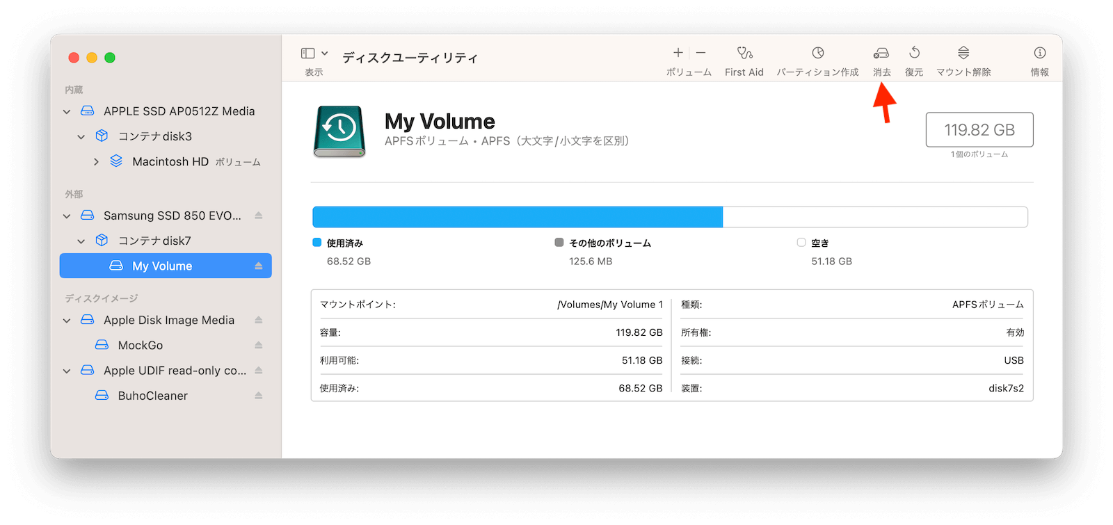1113x525 pixels.
Task: Eject Apple UDIF read-only disk
Action: pyautogui.click(x=259, y=371)
